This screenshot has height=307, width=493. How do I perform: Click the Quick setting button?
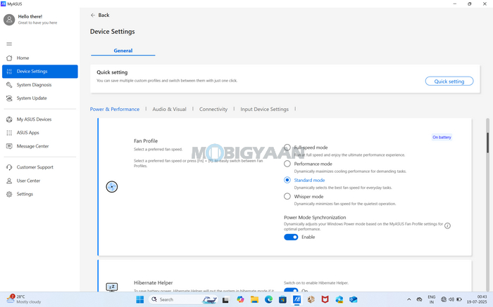point(449,81)
